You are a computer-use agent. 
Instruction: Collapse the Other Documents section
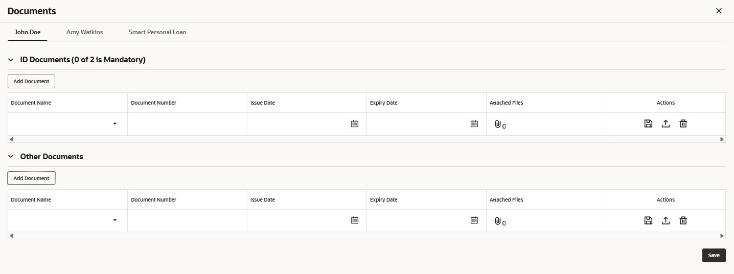(11, 157)
